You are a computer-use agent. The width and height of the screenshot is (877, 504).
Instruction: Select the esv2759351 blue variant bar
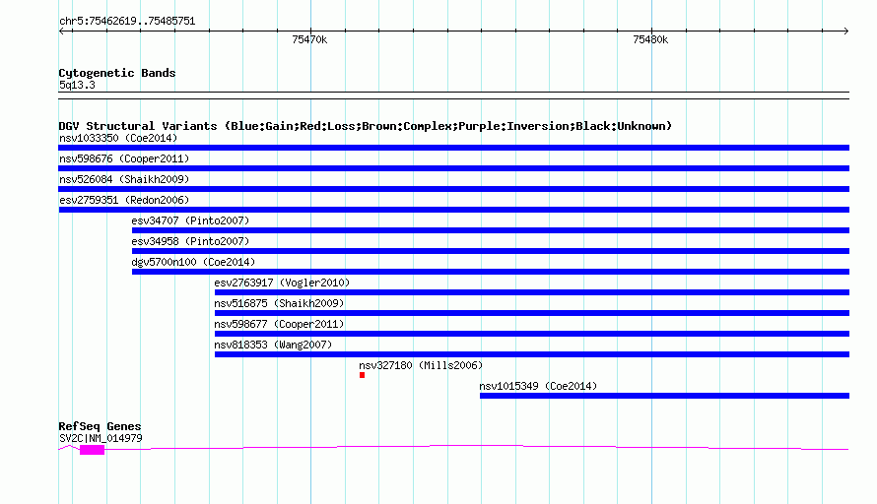(453, 210)
